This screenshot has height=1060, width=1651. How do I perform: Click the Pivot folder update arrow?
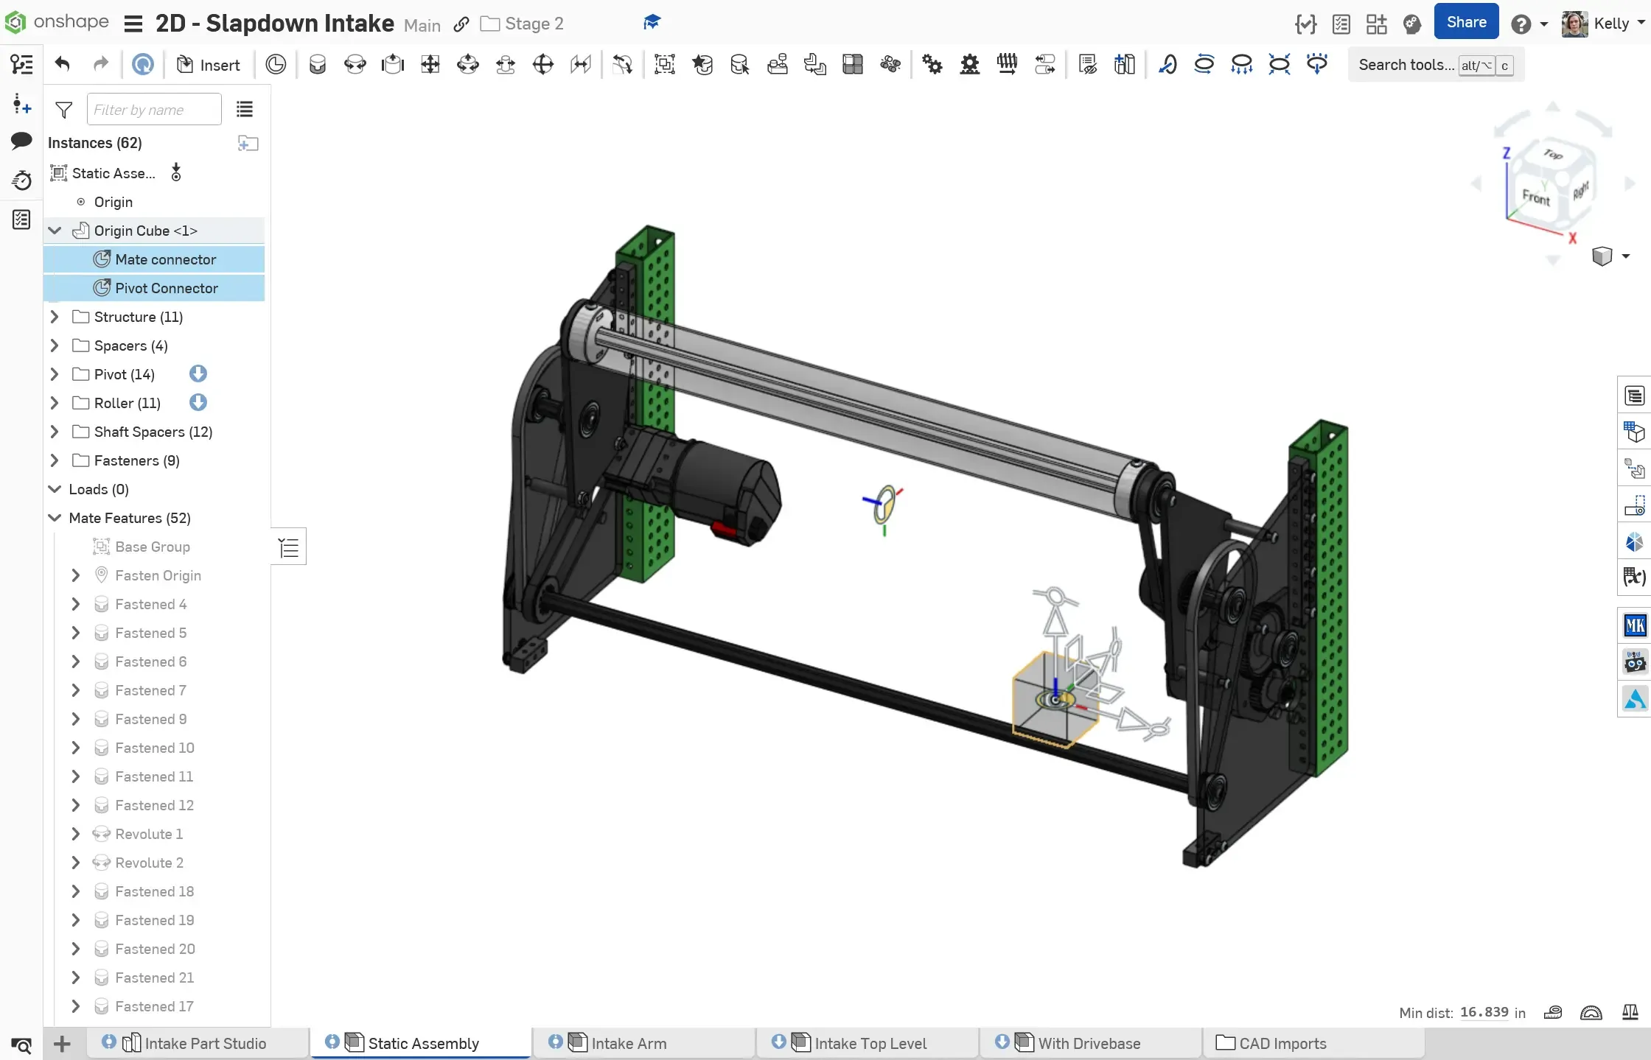point(198,374)
